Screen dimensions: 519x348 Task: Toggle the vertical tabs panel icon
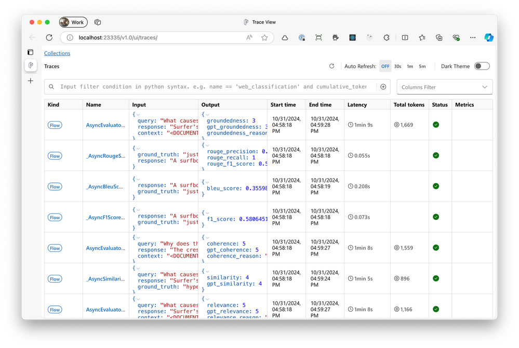click(x=31, y=52)
